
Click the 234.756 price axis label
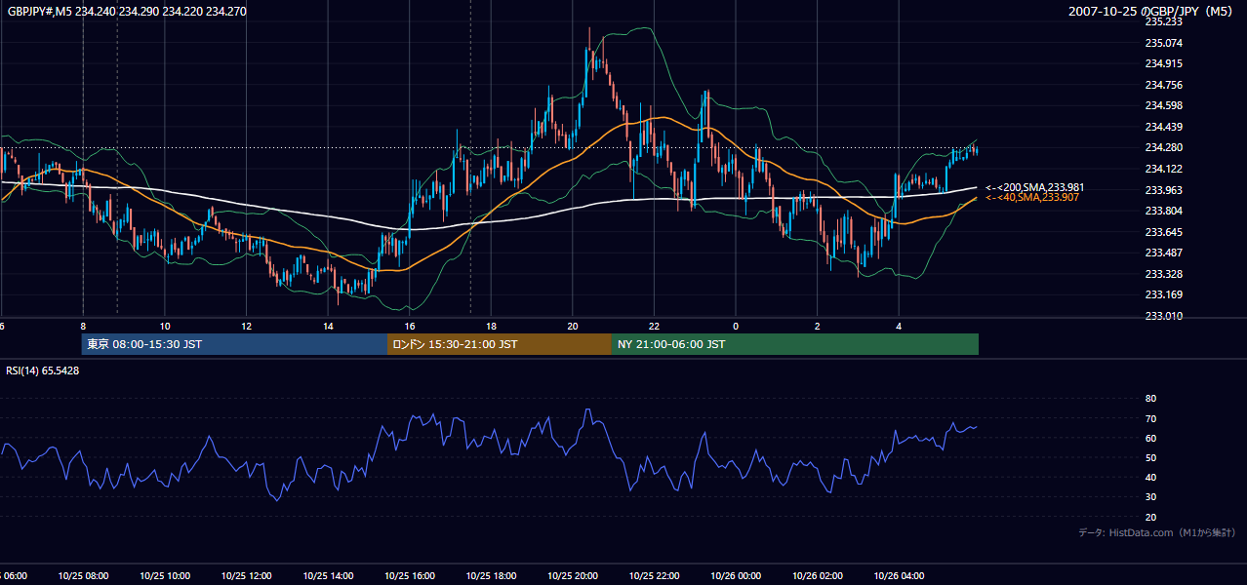[x=1163, y=85]
